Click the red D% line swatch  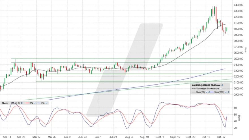pos(27,103)
